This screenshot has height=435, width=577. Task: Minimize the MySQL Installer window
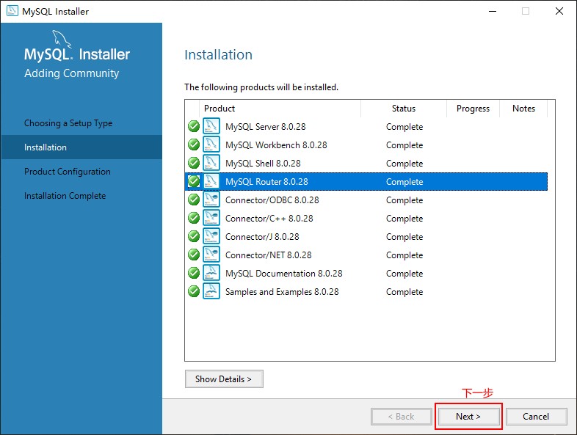(x=493, y=11)
